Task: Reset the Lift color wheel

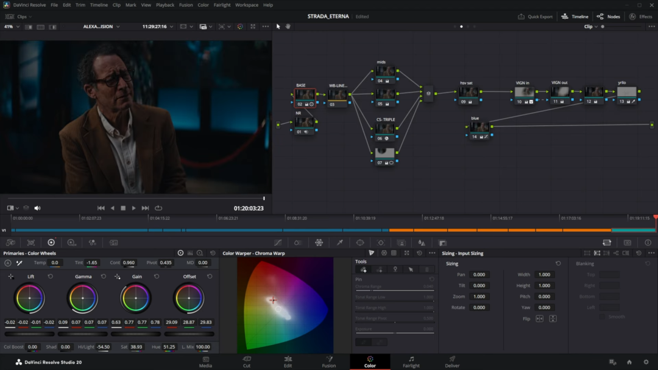Action: [51, 276]
